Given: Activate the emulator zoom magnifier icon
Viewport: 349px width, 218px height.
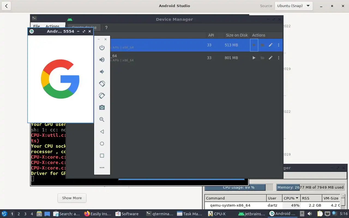Looking at the screenshot, I should point(102,120).
